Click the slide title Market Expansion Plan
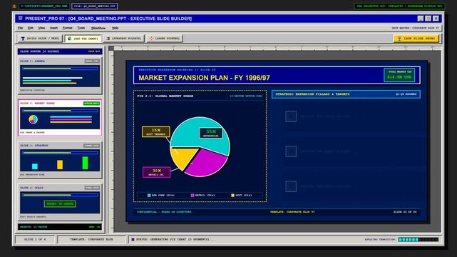 point(204,78)
